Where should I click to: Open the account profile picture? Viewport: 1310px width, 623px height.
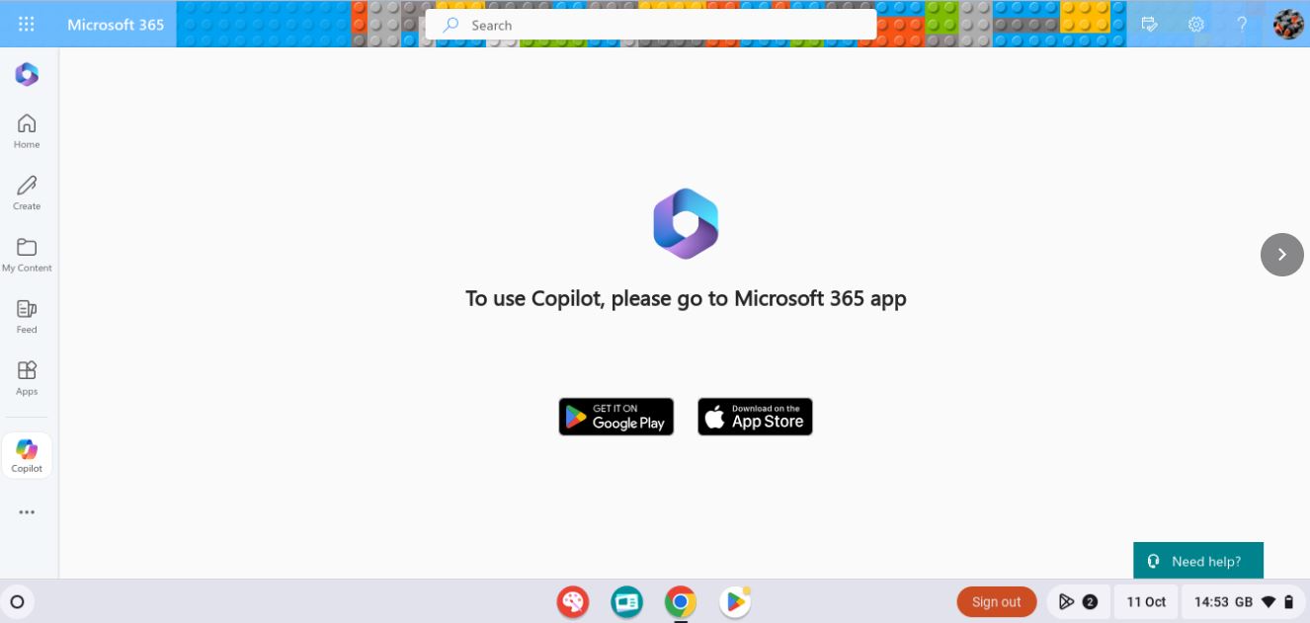click(x=1287, y=24)
